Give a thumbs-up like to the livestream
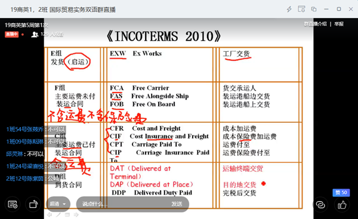This screenshot has height=219, width=358. 342,205
